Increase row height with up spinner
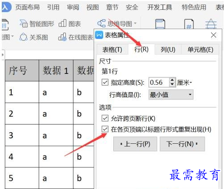The image size is (224, 189). (x=172, y=80)
